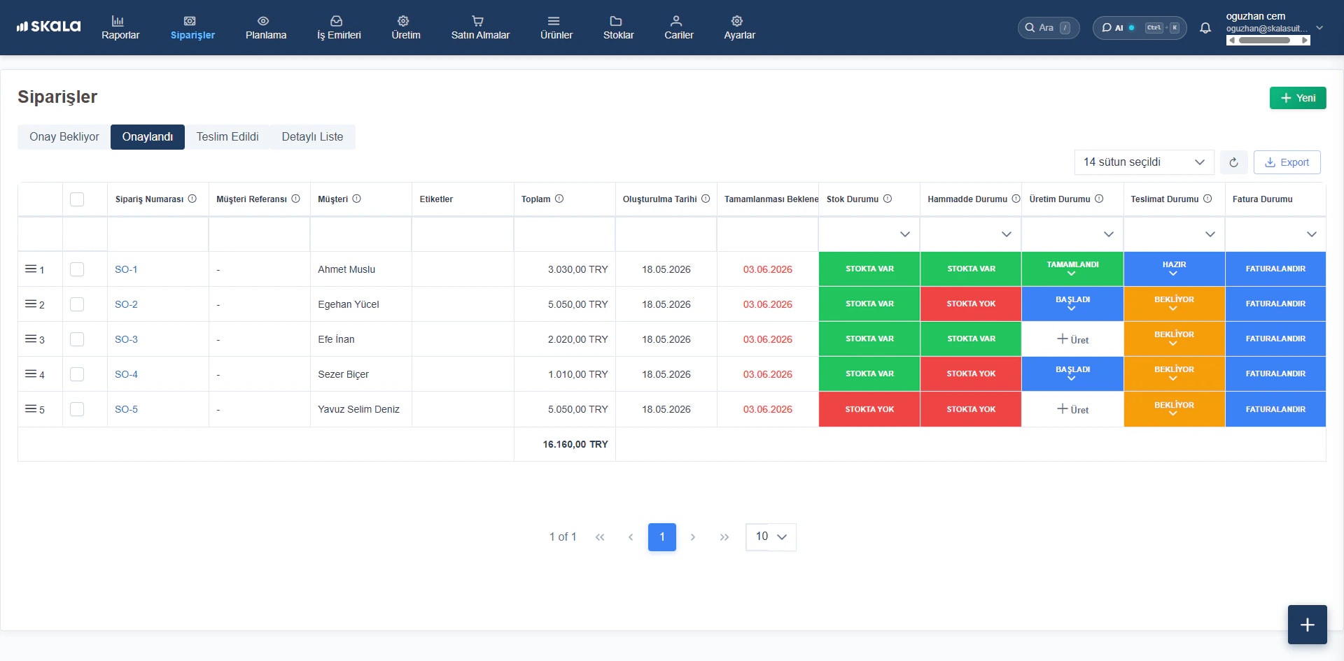Viewport: 1344px width, 661px height.
Task: Open the 14 sütun seçildi dropdown
Action: (x=1144, y=162)
